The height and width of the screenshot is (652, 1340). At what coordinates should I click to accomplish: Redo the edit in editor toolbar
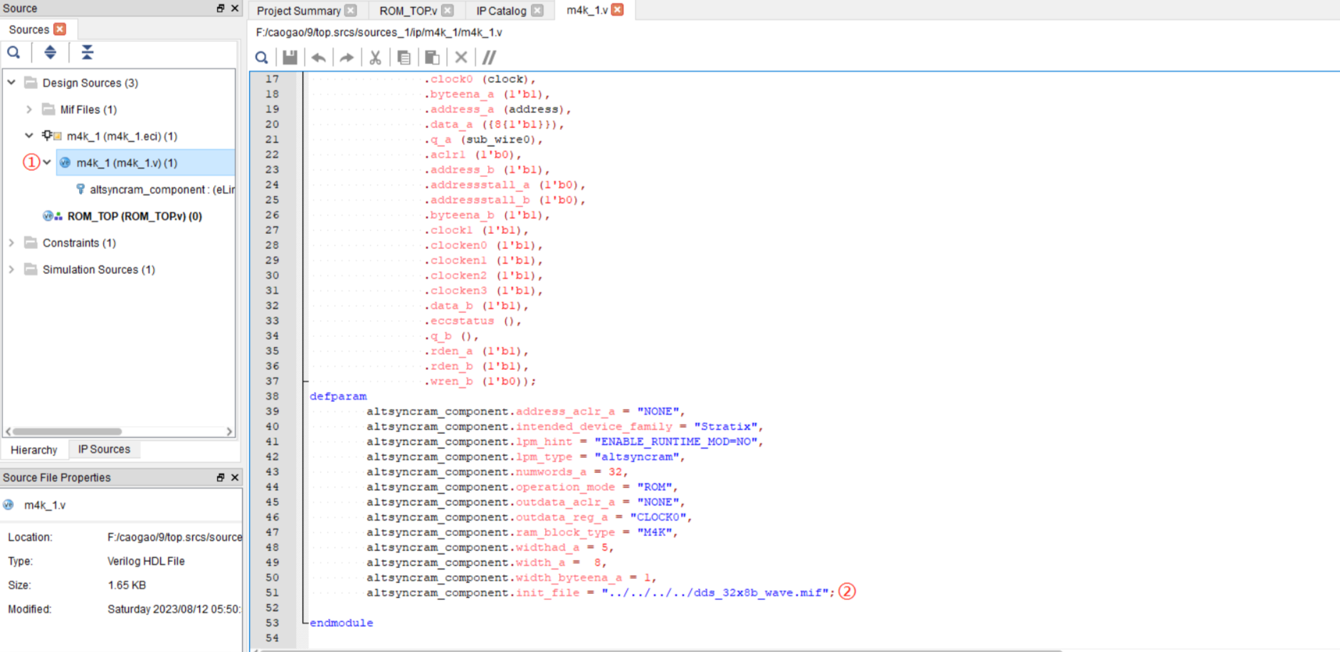point(347,58)
